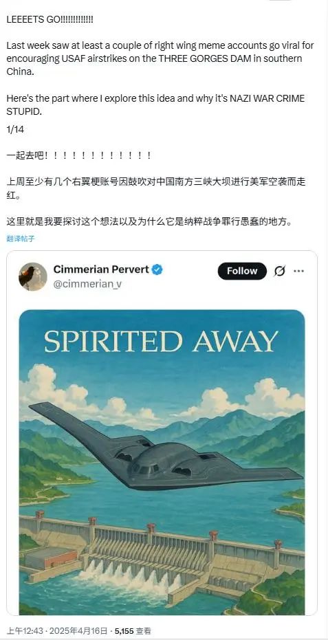328x640 pixels.
Task: Click the 1/14 thread counter text
Action: coord(15,130)
